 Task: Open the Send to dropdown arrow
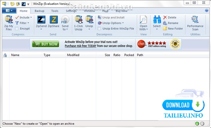point(67,29)
